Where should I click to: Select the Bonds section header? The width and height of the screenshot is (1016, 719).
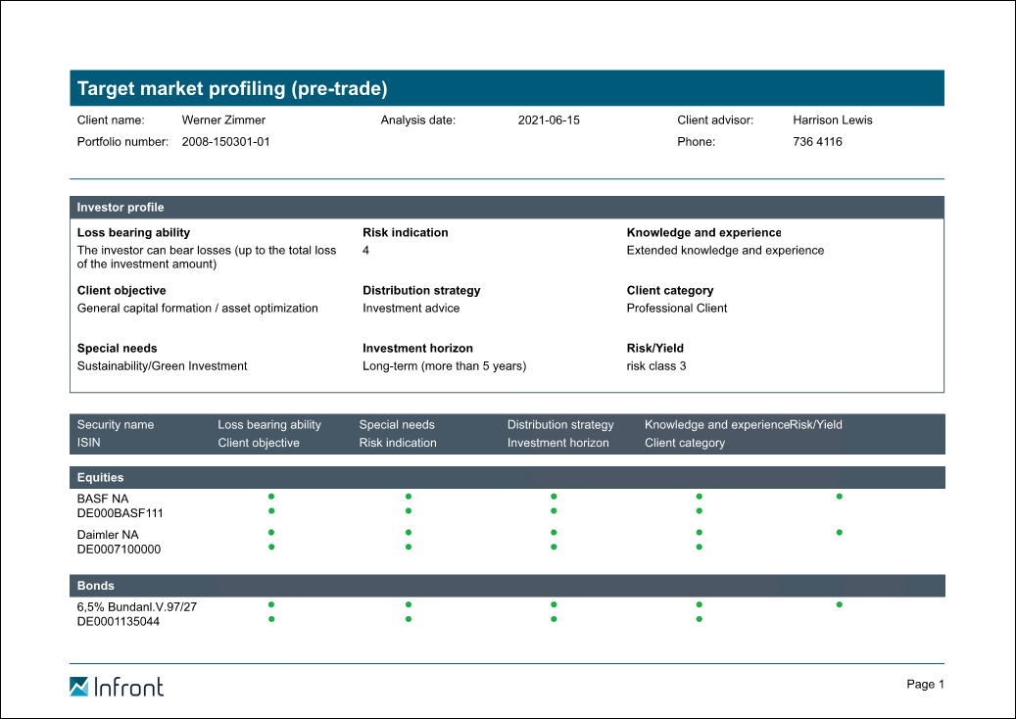[507, 586]
